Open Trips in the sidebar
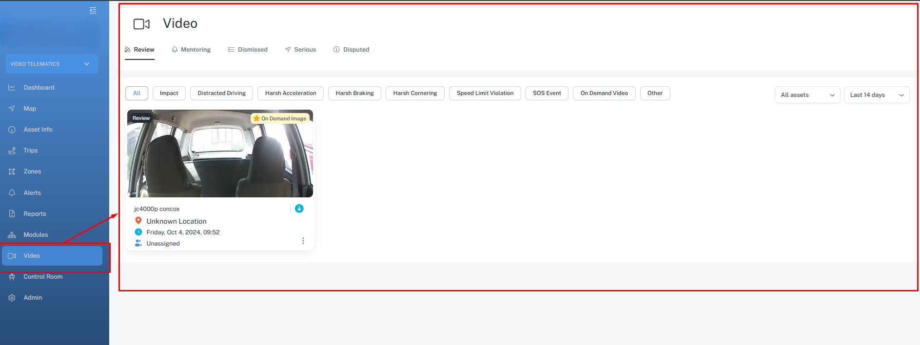The width and height of the screenshot is (920, 345). click(30, 151)
